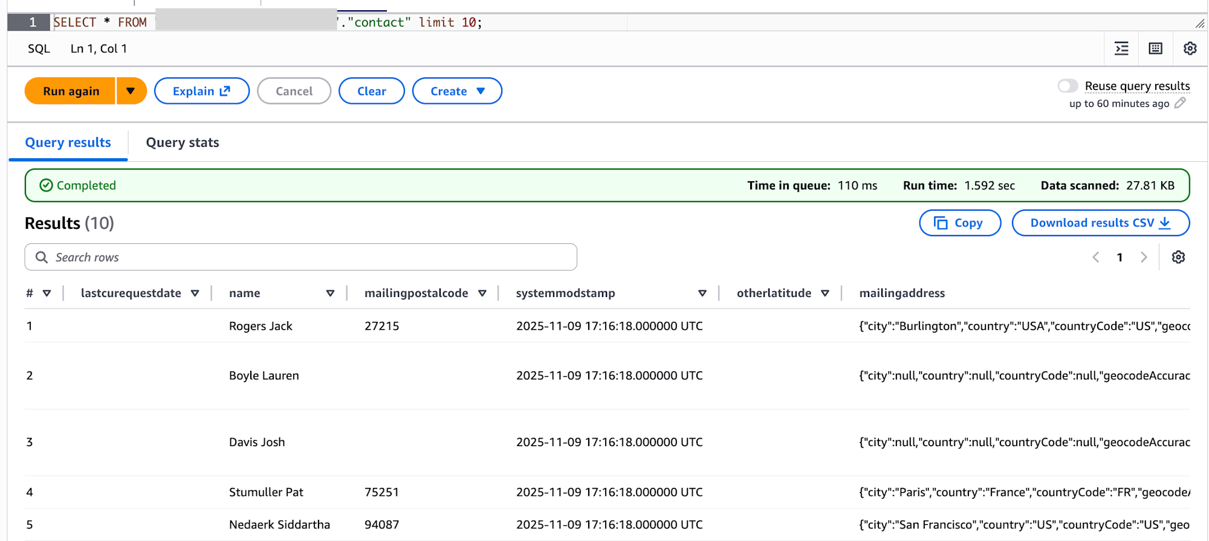Viewport: 1209px width, 541px height.
Task: Click Time in queue 110 ms value
Action: click(x=857, y=185)
